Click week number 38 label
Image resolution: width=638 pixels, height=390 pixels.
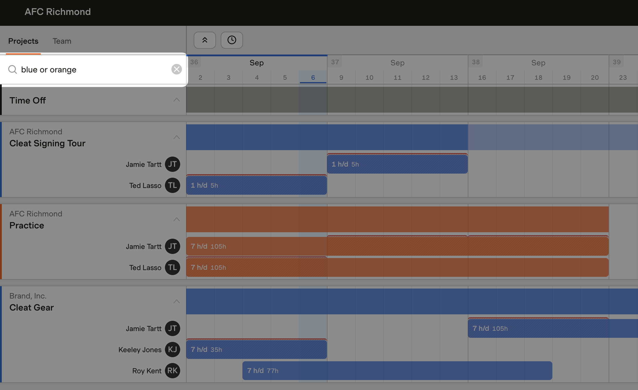[x=476, y=62]
